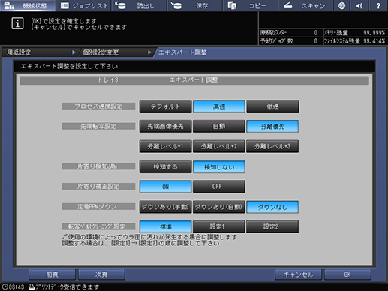388x291 pixels.
Task: Click the 片寄り検知JAM label
Action: pyautogui.click(x=98, y=166)
